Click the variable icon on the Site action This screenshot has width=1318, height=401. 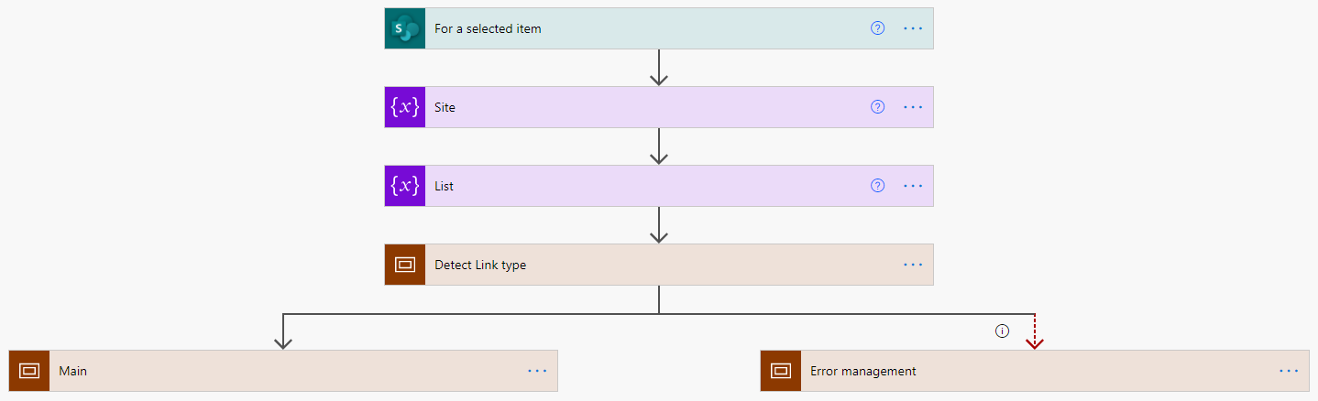405,107
